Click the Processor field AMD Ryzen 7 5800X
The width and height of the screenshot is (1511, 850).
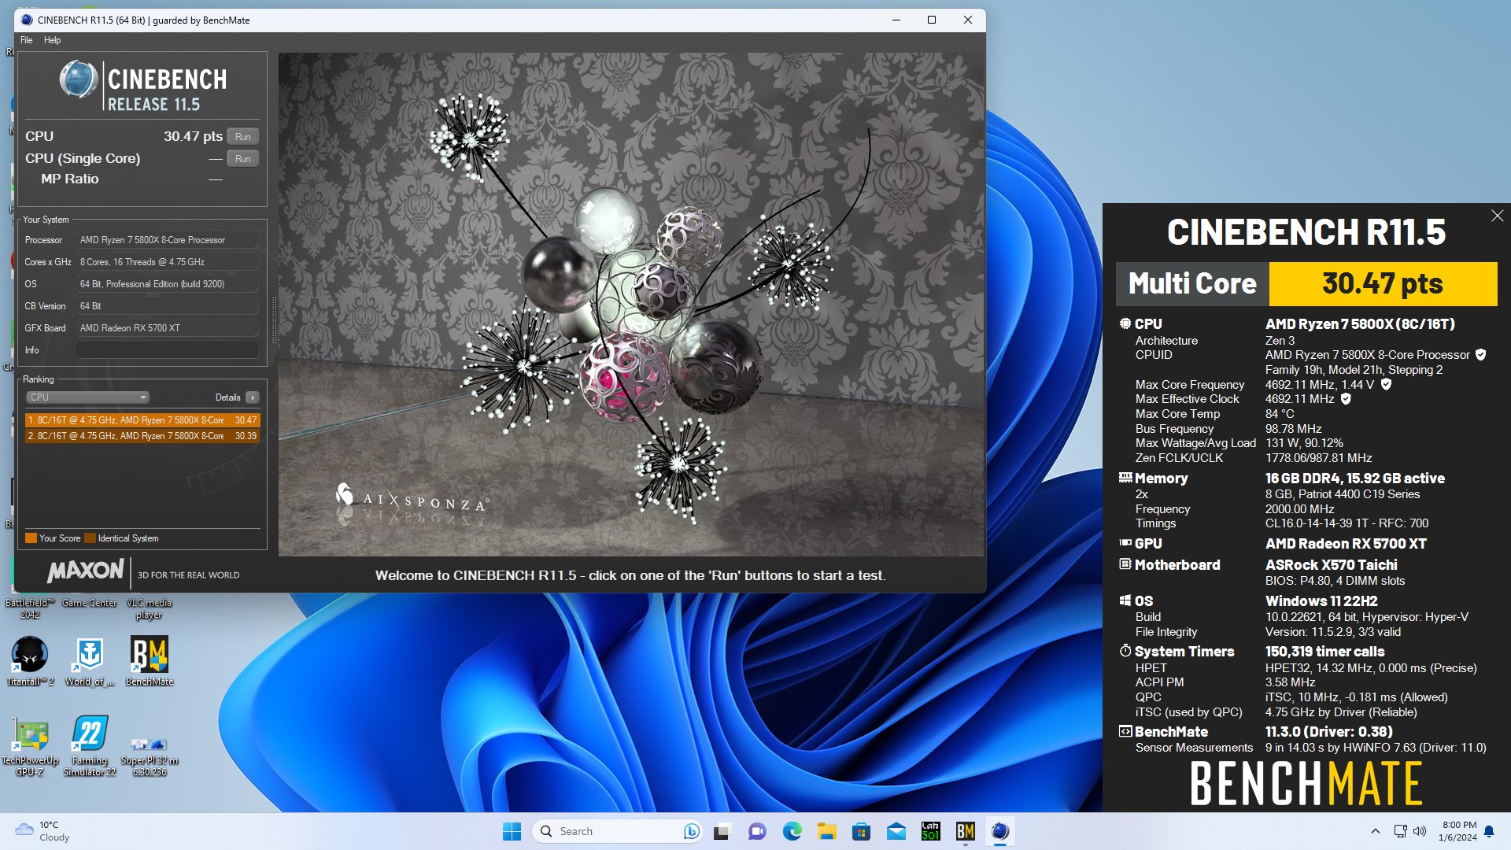168,240
